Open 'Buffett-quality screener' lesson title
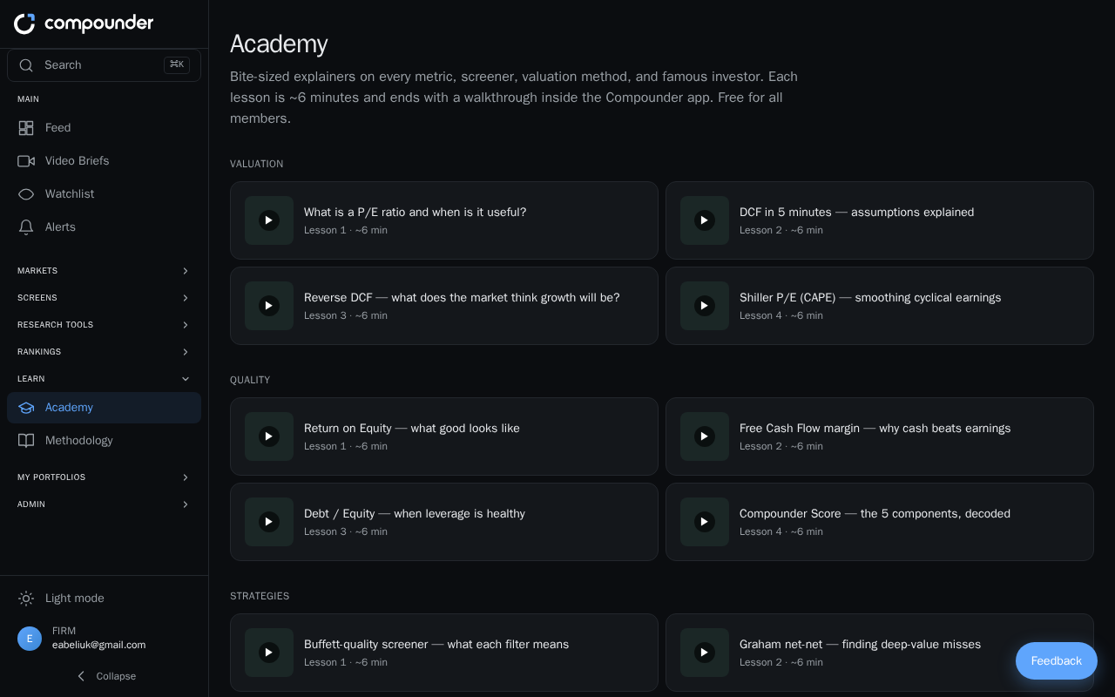This screenshot has height=697, width=1115. point(436,645)
